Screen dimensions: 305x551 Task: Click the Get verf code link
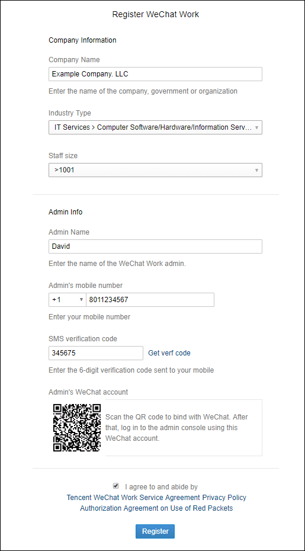(x=169, y=353)
